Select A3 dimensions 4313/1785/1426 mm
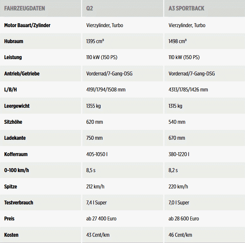 click(x=188, y=90)
